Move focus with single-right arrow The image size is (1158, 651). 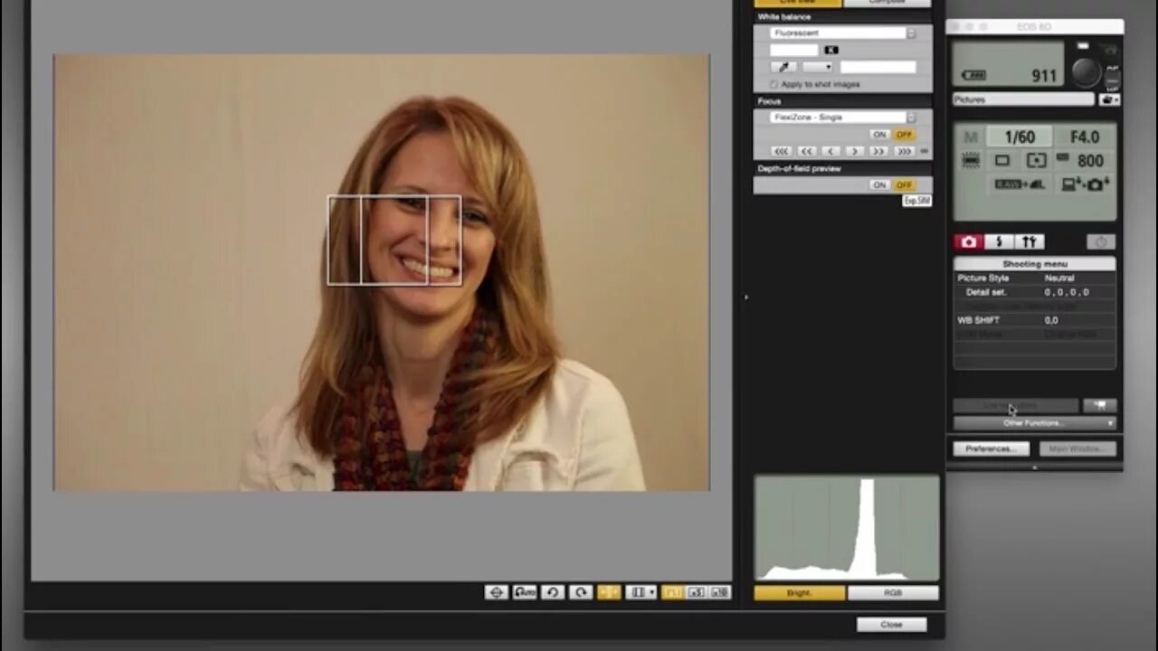855,151
